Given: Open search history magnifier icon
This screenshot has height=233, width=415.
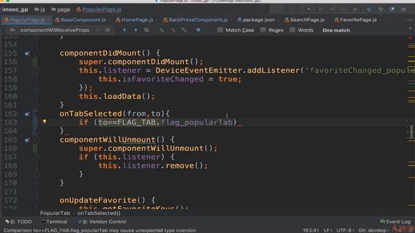Looking at the screenshot, I should [12, 30].
